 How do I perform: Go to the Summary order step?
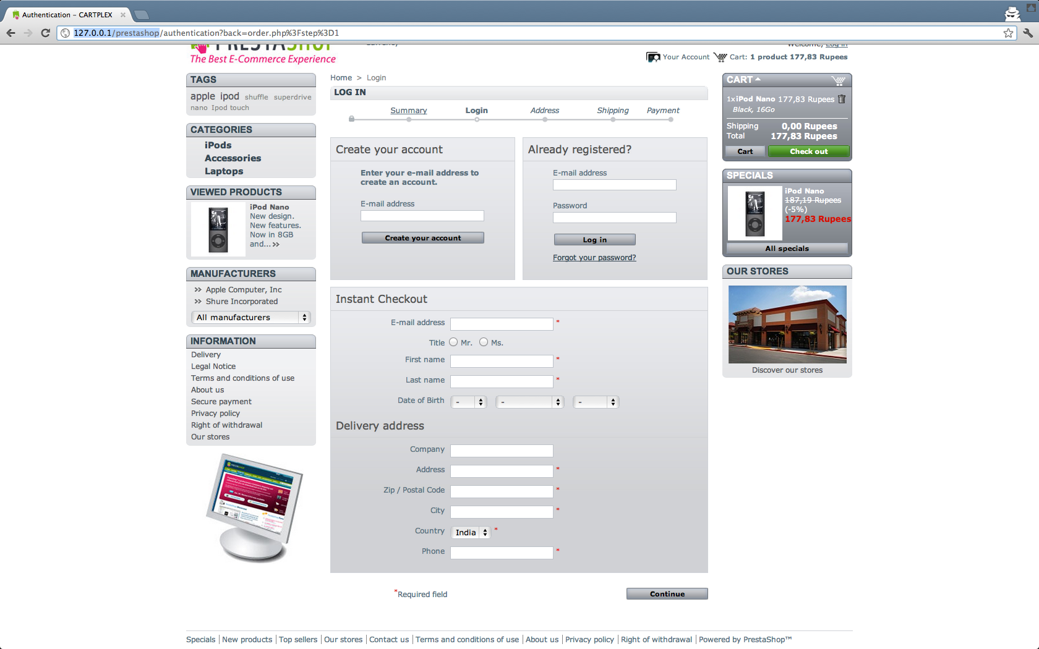coord(409,111)
